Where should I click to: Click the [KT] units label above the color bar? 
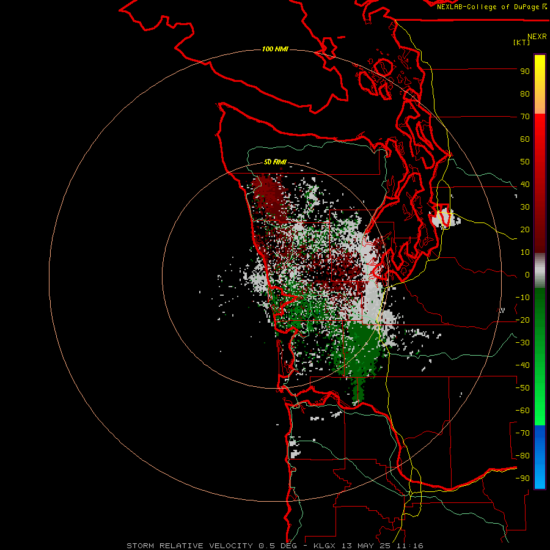[521, 42]
